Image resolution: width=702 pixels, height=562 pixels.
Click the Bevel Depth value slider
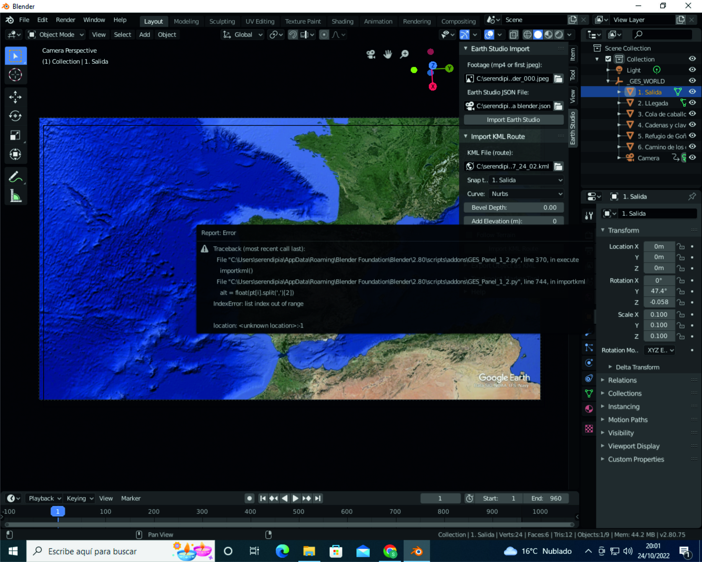click(x=513, y=208)
